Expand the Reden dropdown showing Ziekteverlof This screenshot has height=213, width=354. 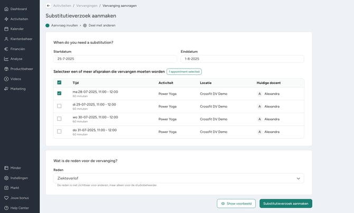179,178
